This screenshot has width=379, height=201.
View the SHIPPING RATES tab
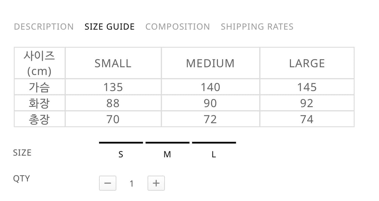coord(257,27)
